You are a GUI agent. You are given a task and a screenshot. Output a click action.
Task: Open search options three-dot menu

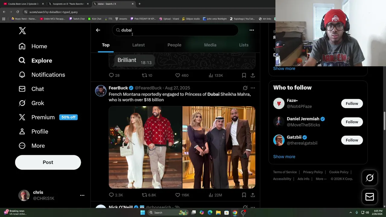coord(252,30)
